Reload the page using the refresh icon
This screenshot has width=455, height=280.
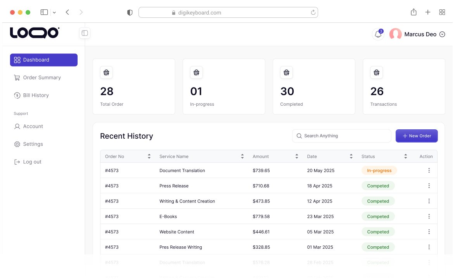313,12
